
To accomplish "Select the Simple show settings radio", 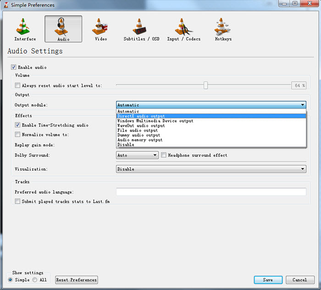I will 10,280.
